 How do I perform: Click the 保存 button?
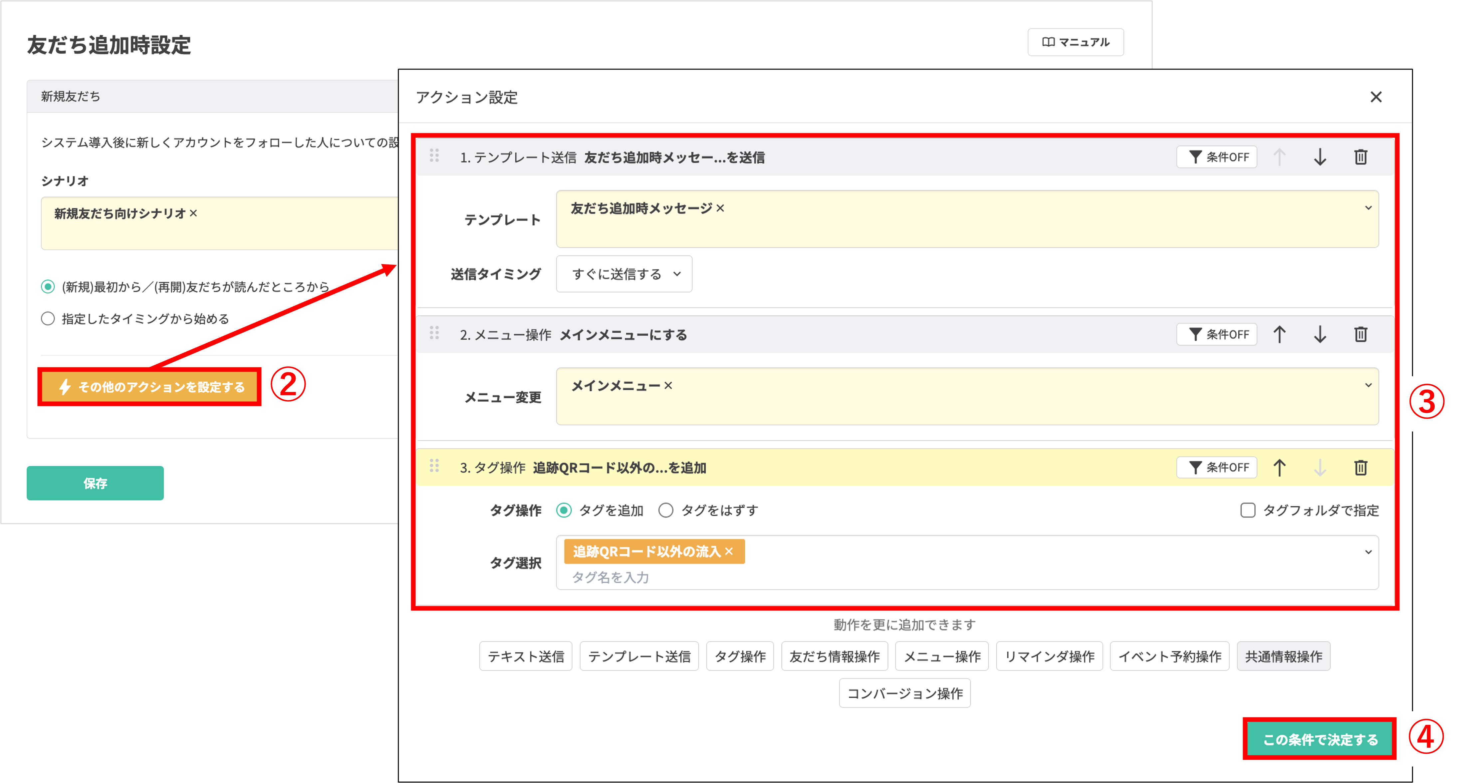(x=95, y=483)
